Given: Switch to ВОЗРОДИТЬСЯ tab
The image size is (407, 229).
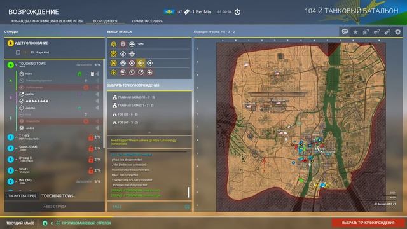Looking at the screenshot, I should coord(105,21).
